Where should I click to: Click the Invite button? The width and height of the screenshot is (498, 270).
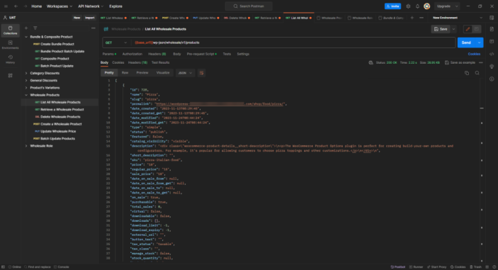(392, 6)
